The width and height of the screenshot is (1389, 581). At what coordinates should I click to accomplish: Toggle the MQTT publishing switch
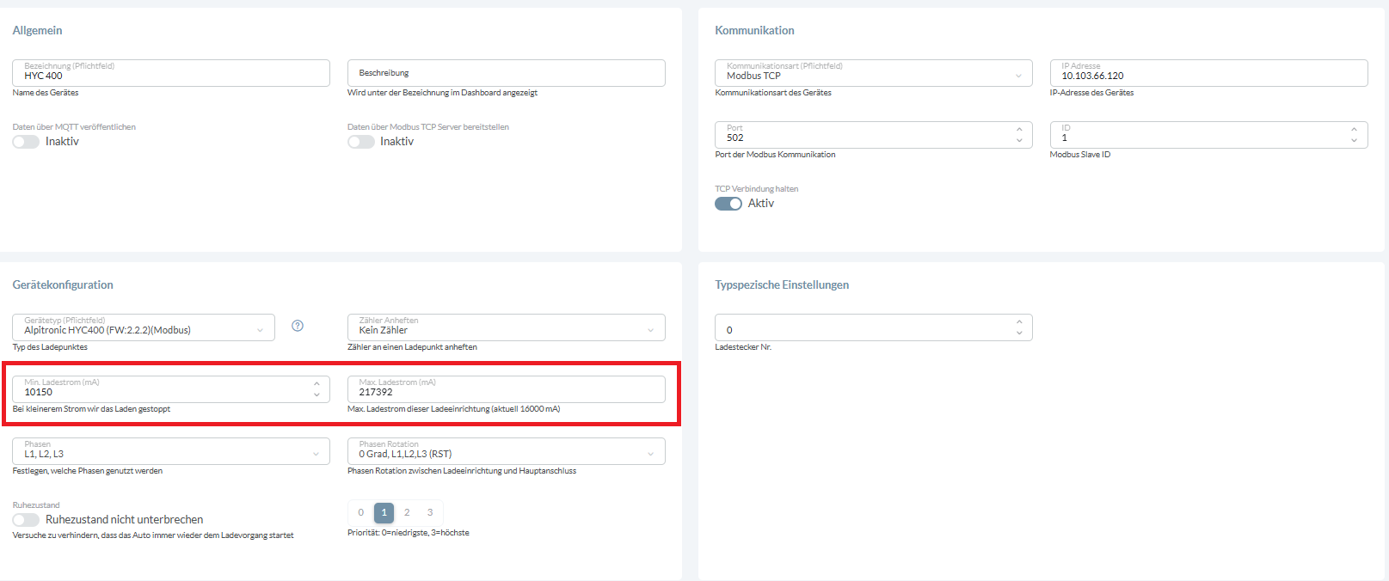tap(26, 142)
